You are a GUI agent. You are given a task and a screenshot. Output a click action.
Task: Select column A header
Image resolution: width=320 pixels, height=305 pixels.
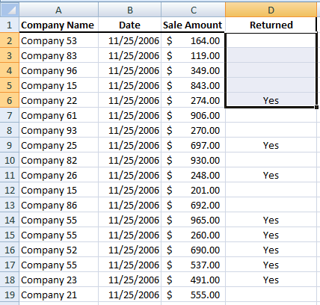(x=58, y=10)
